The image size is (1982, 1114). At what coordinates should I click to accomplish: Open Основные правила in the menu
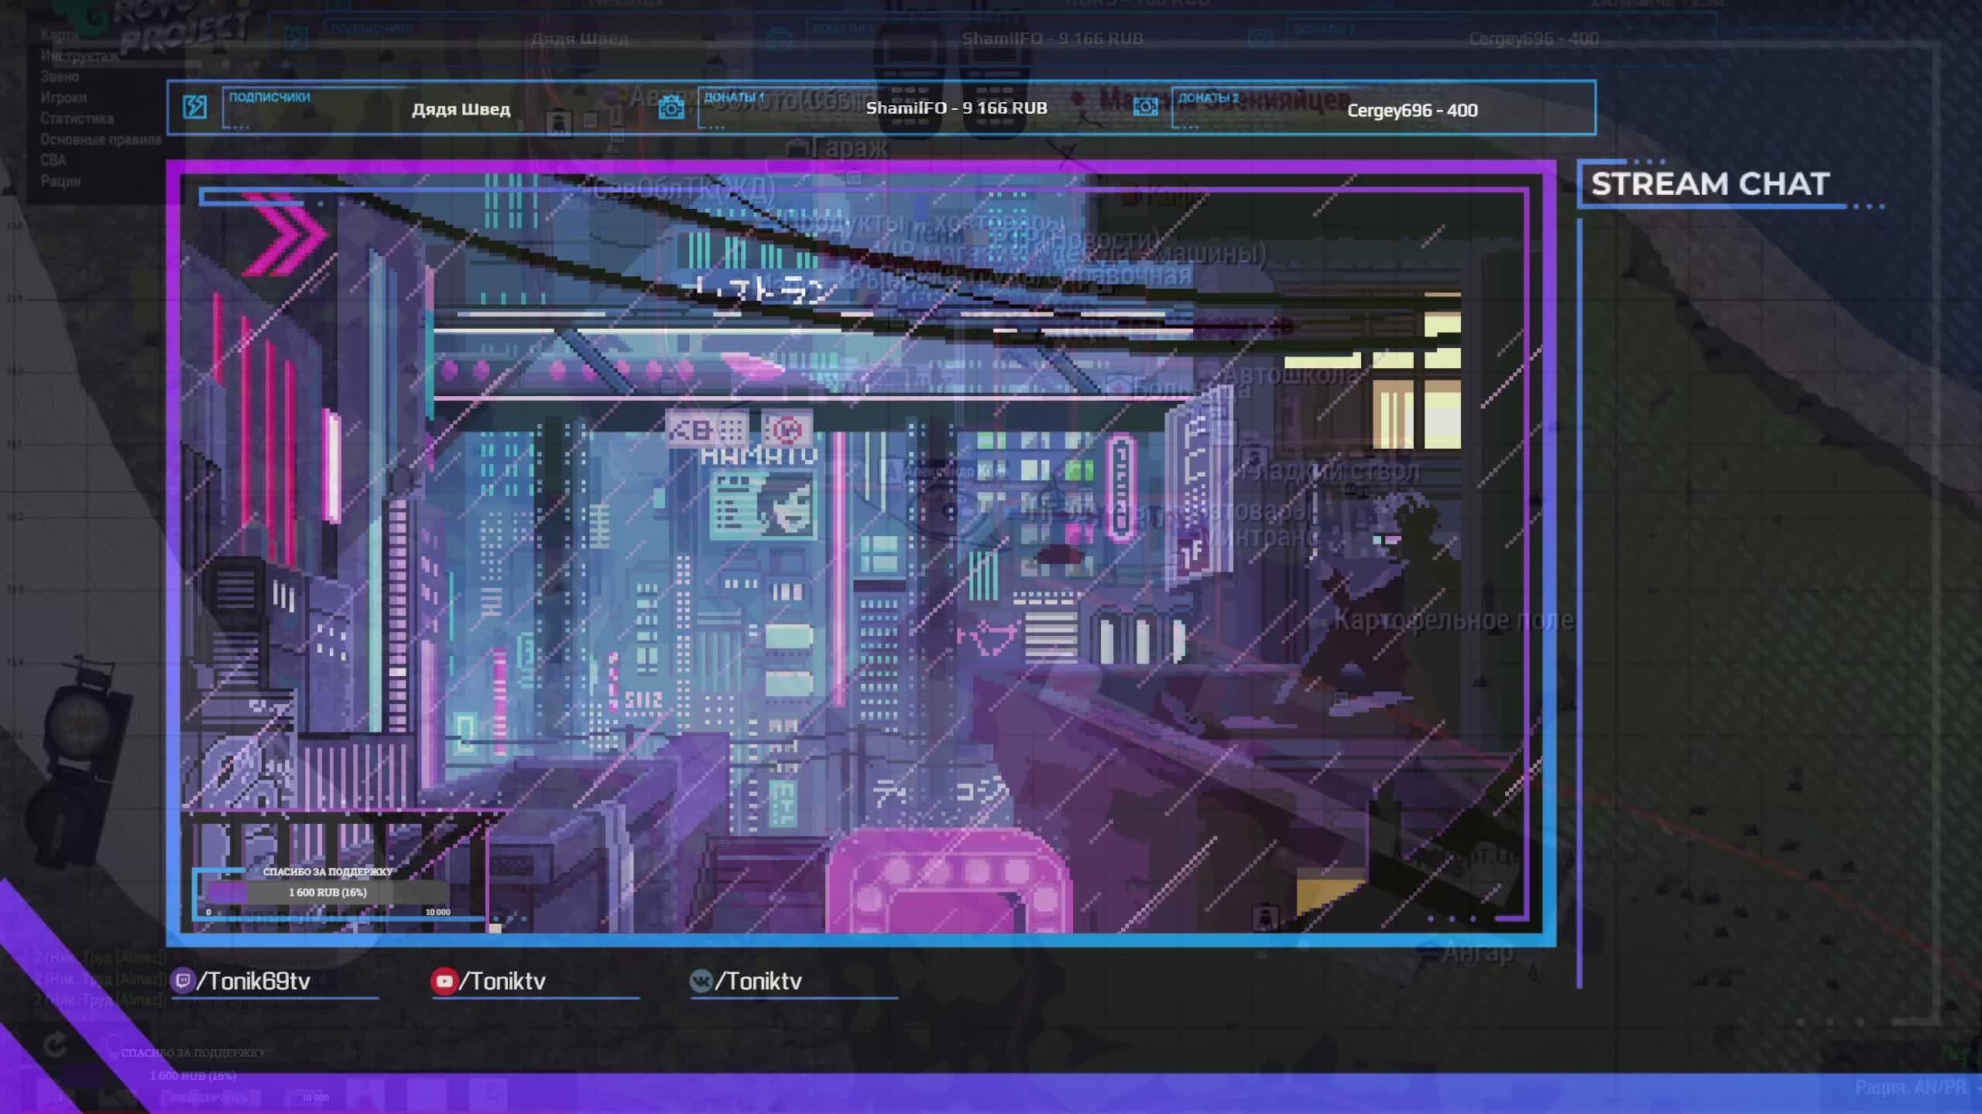point(101,139)
